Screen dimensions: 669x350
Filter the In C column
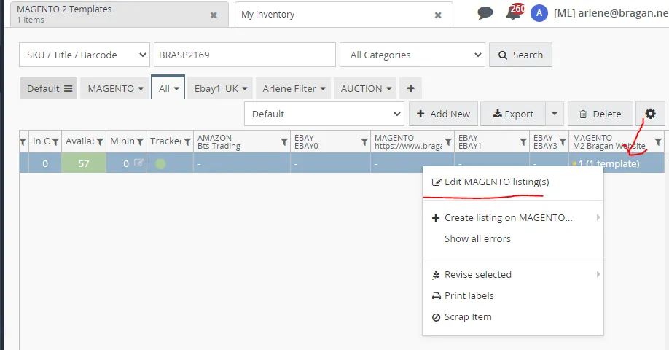(55, 142)
